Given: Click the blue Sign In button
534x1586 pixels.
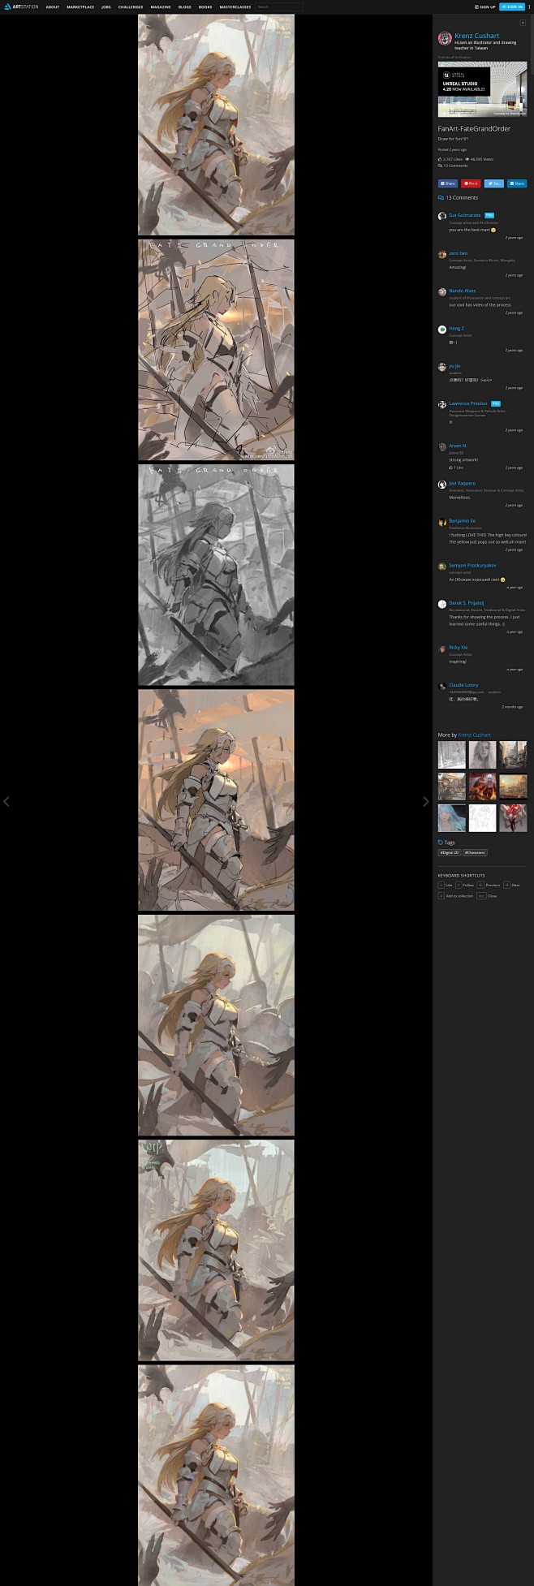Looking at the screenshot, I should (x=511, y=6).
